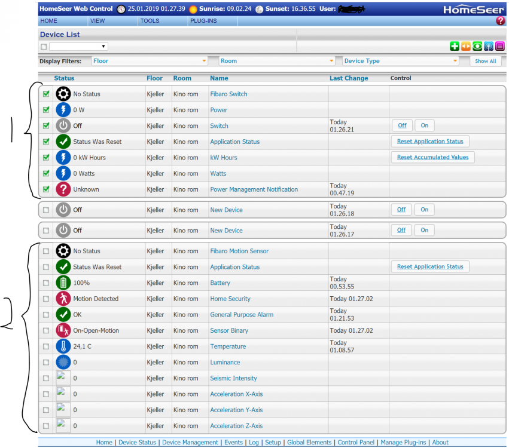Tick the checkbox for Luminance row
Viewport: 509px width, 448px height.
[x=46, y=363]
